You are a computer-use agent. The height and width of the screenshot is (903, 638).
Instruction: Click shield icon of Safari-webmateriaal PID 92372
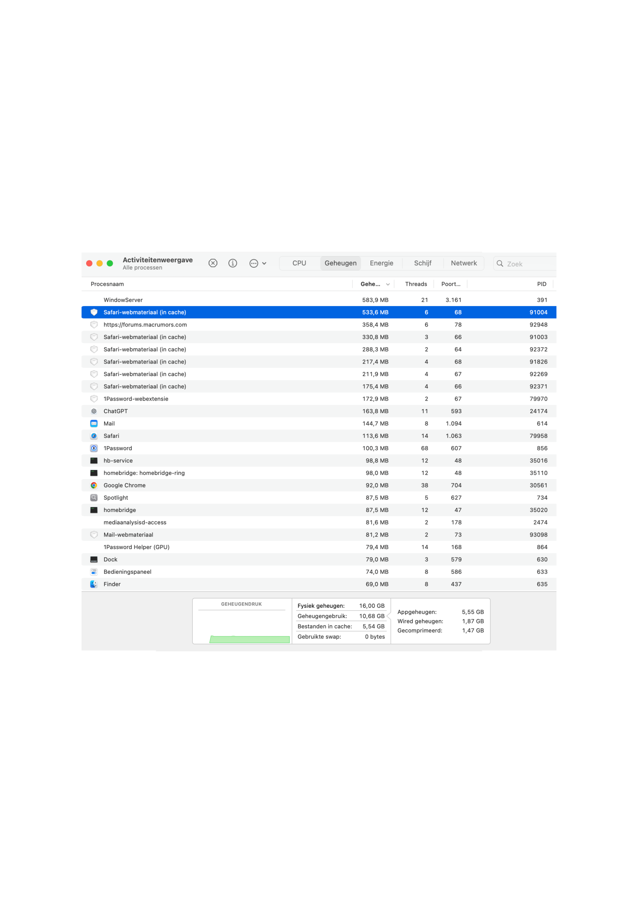click(94, 349)
